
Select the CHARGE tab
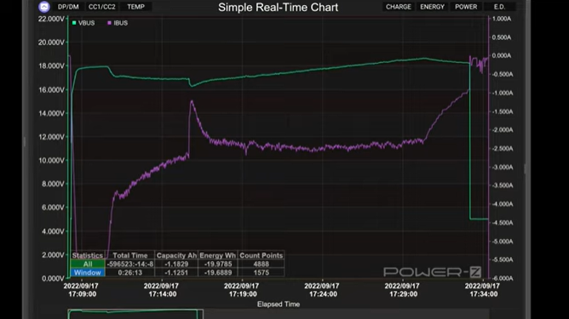point(399,7)
